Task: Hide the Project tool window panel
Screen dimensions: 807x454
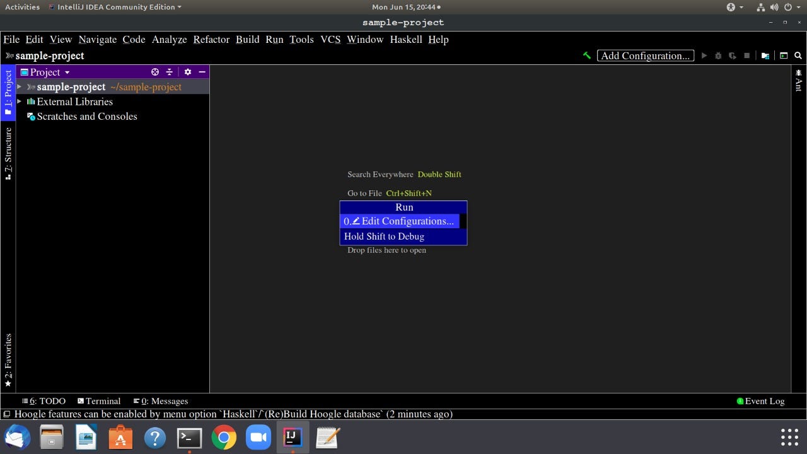Action: pyautogui.click(x=202, y=72)
